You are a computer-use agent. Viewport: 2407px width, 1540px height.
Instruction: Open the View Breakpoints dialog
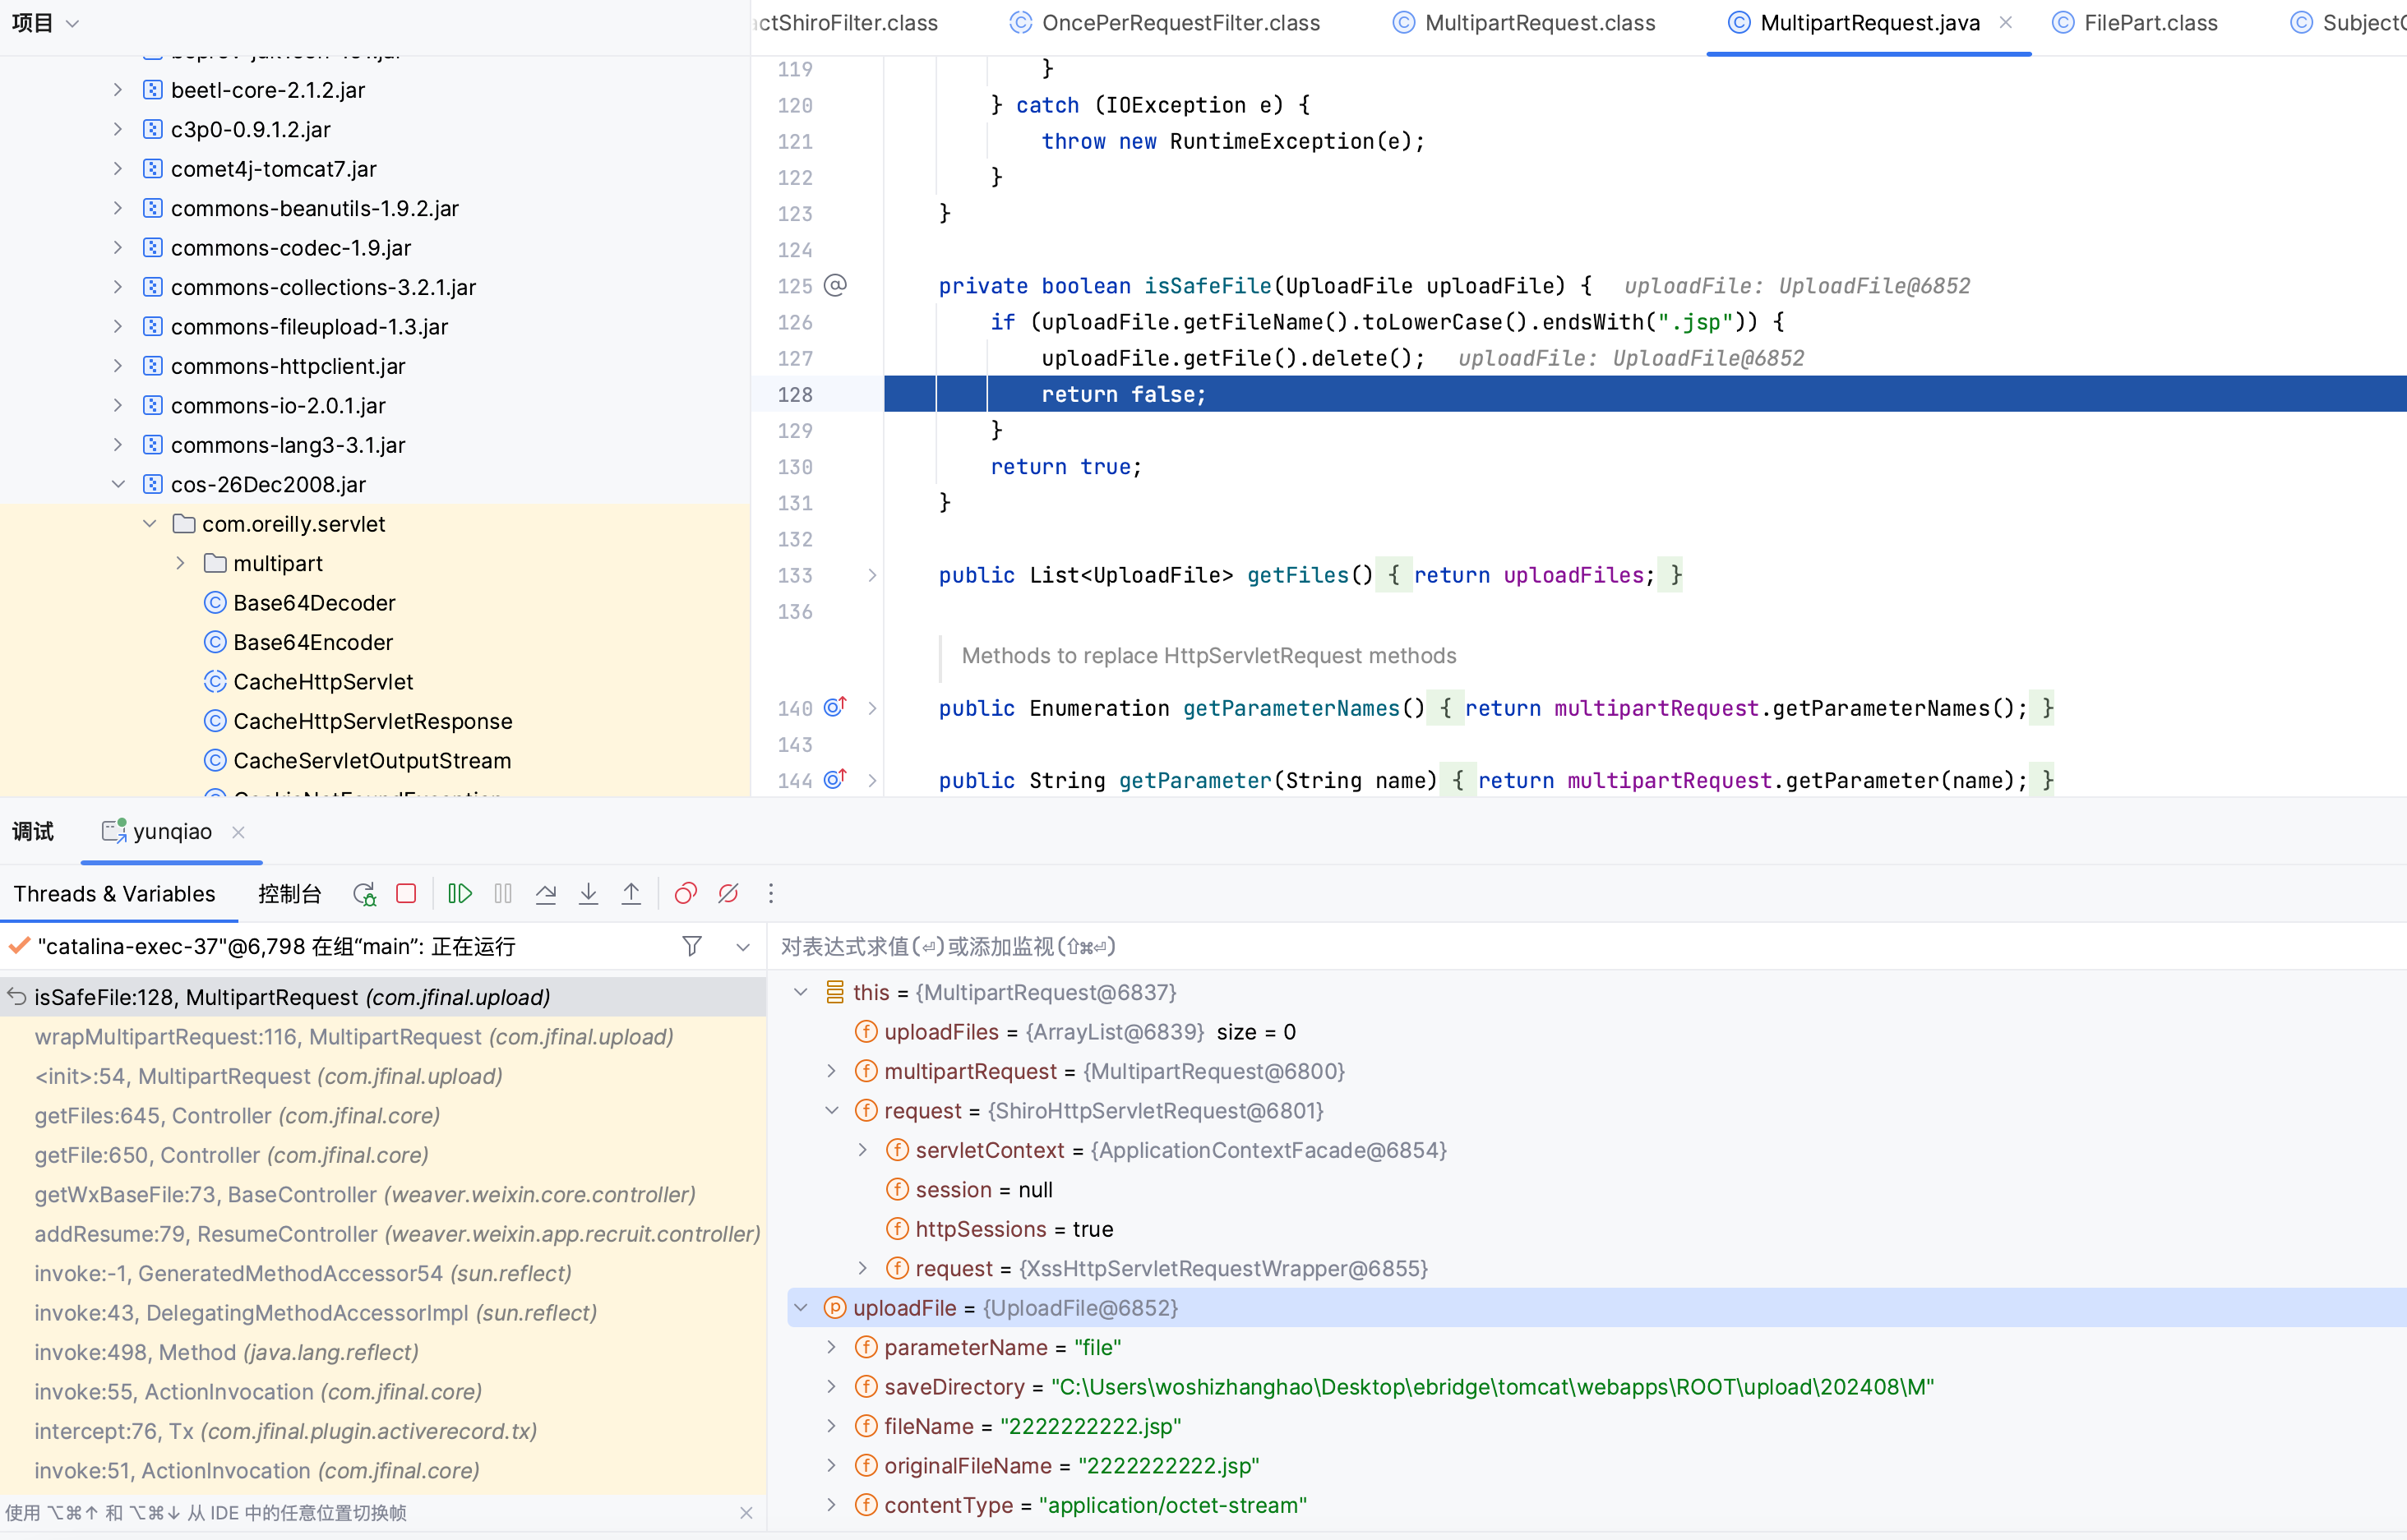686,894
